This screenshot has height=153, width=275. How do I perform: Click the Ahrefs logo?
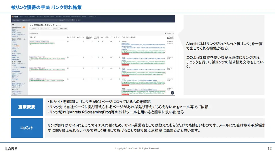15,17
